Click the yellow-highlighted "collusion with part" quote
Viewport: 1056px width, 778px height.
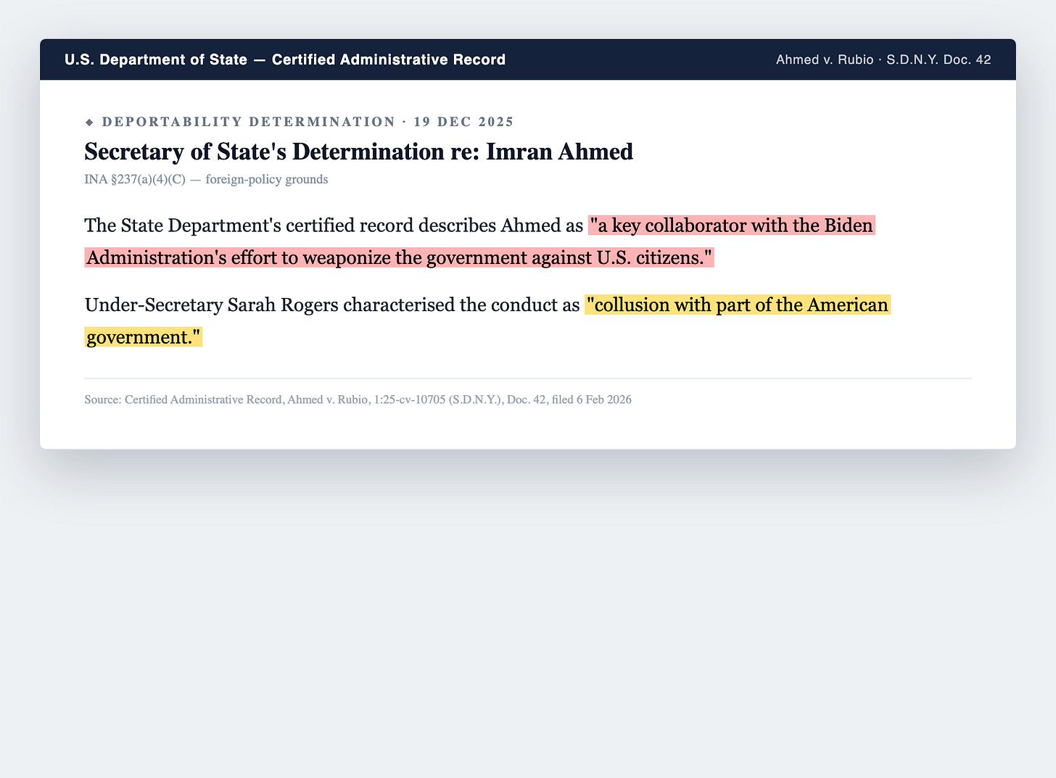[487, 320]
